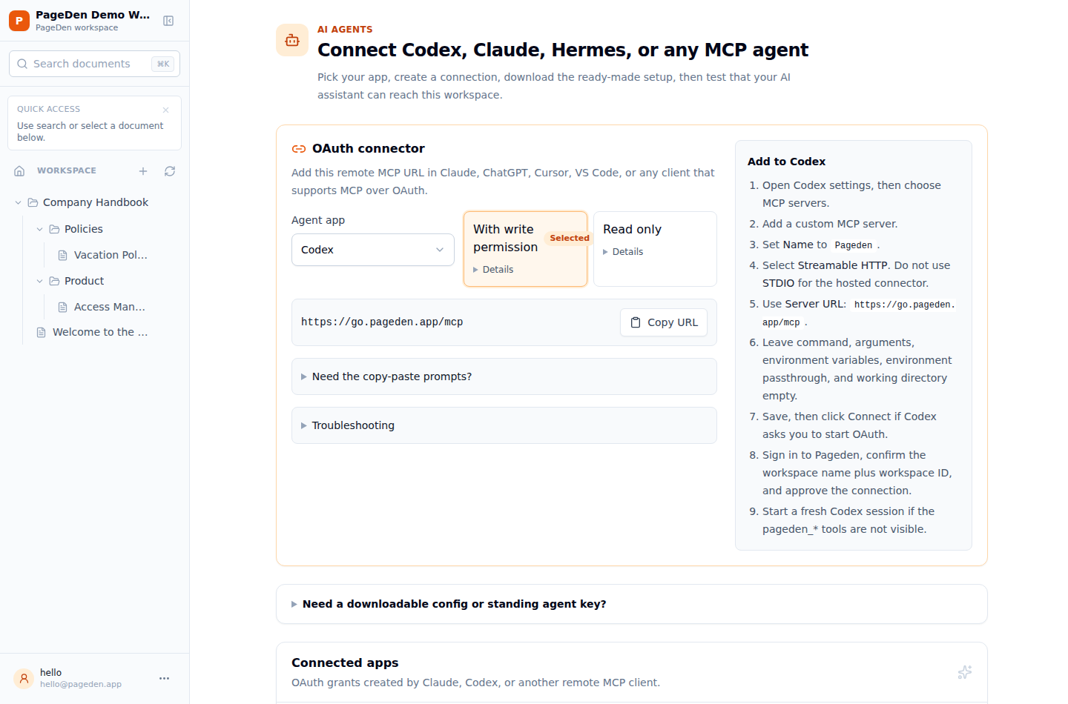The height and width of the screenshot is (704, 1068).
Task: Click the hello user avatar icon
Action: pyautogui.click(x=24, y=678)
